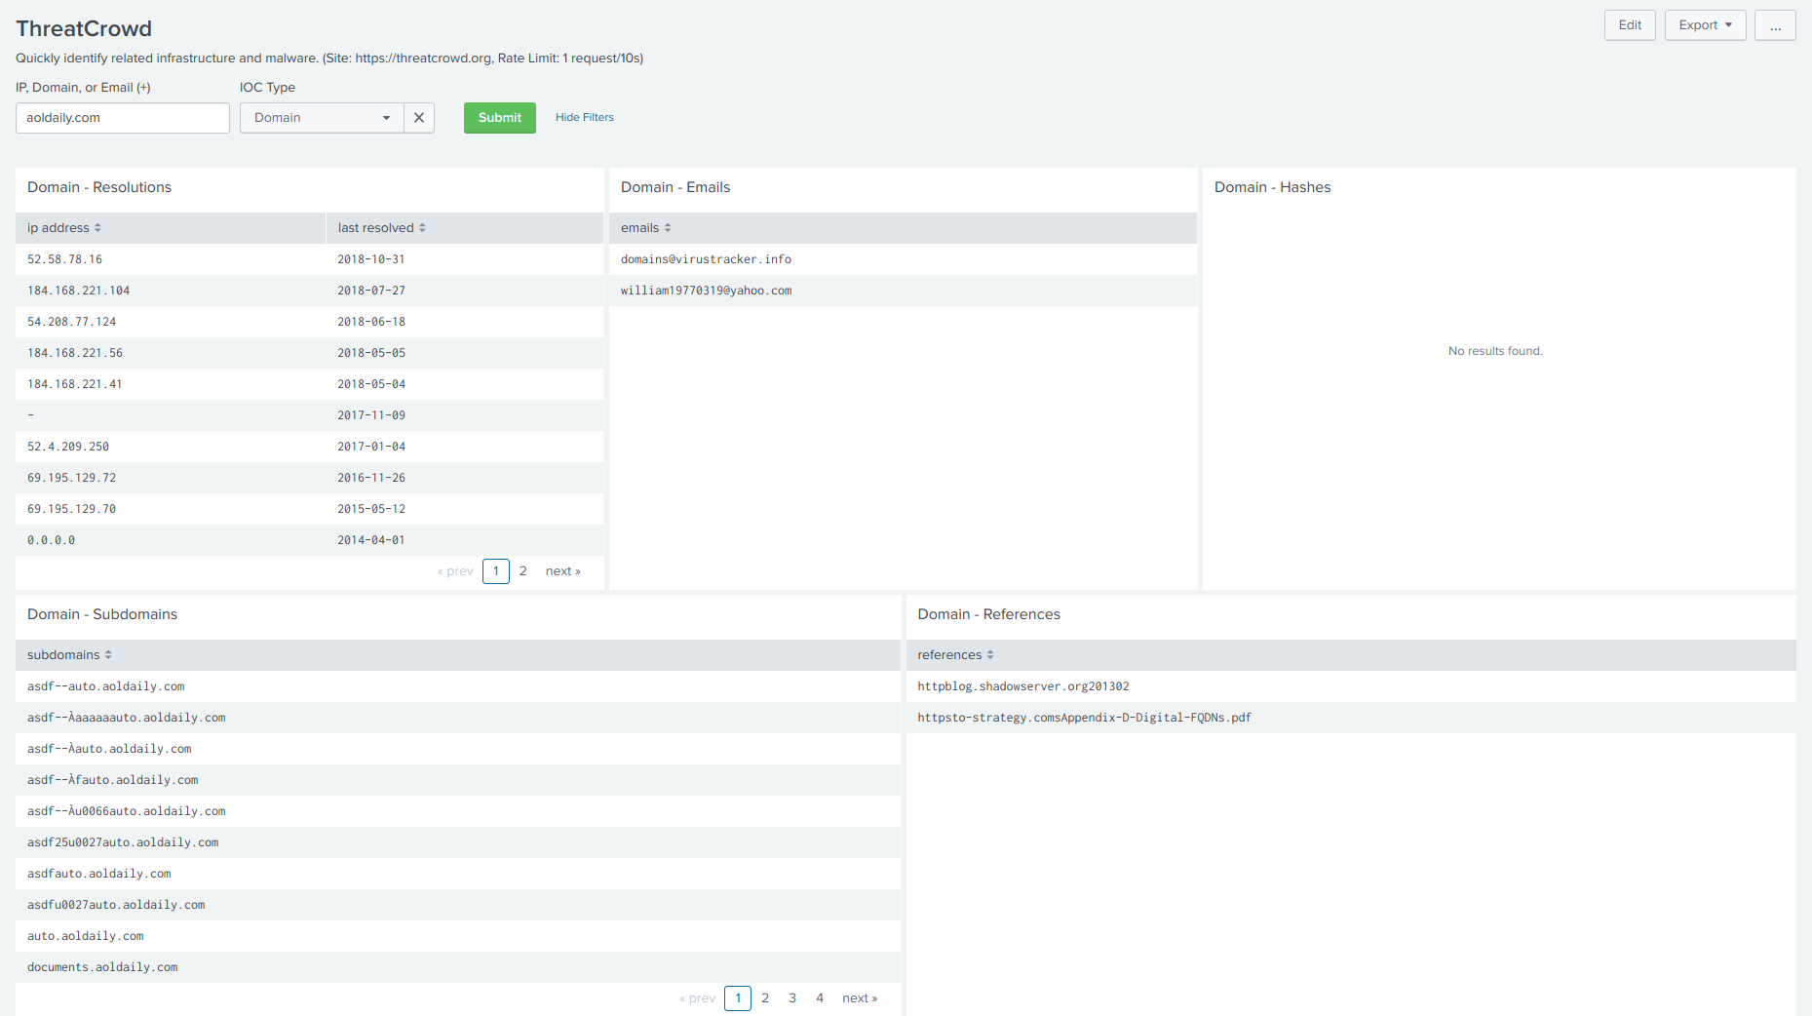The width and height of the screenshot is (1812, 1016).
Task: Click the Domain - References panel title
Action: pyautogui.click(x=988, y=614)
